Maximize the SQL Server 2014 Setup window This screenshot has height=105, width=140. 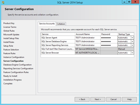[129, 2]
